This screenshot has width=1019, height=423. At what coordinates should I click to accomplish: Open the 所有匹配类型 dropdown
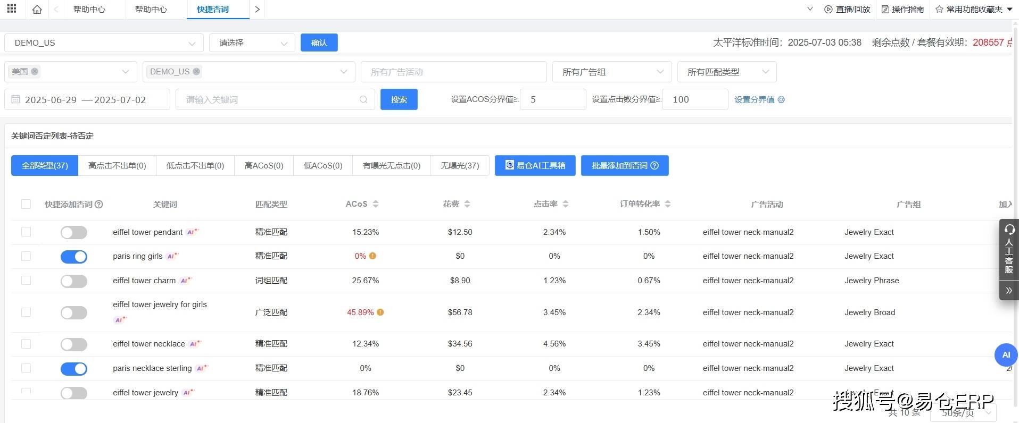coord(727,72)
